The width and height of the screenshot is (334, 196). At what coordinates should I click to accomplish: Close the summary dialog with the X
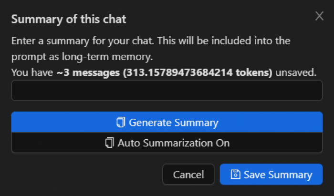tap(320, 16)
